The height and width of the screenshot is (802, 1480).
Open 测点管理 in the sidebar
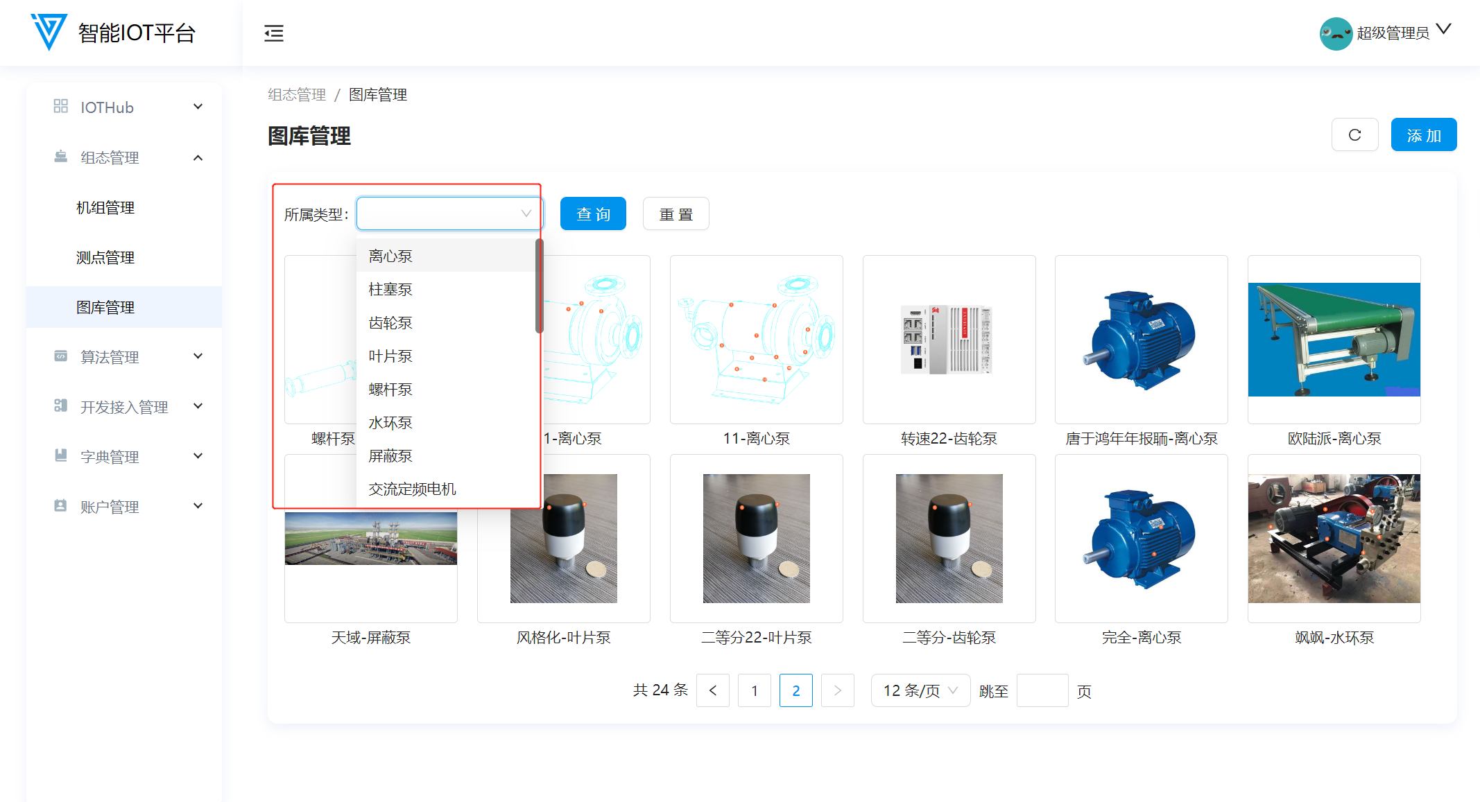click(105, 257)
